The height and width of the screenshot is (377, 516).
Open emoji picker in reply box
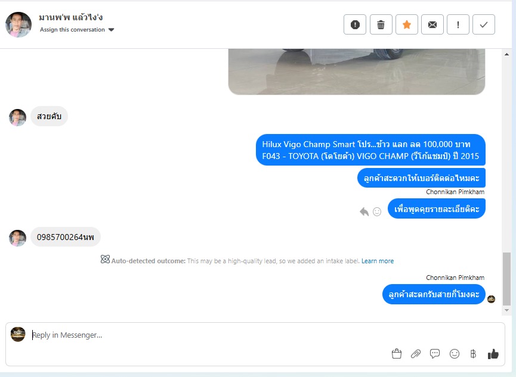pos(455,354)
